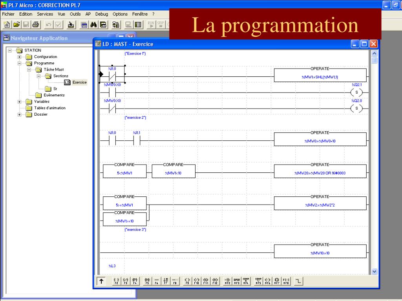Click the Connect computer toolbar icon
The width and height of the screenshot is (402, 301).
(x=128, y=25)
